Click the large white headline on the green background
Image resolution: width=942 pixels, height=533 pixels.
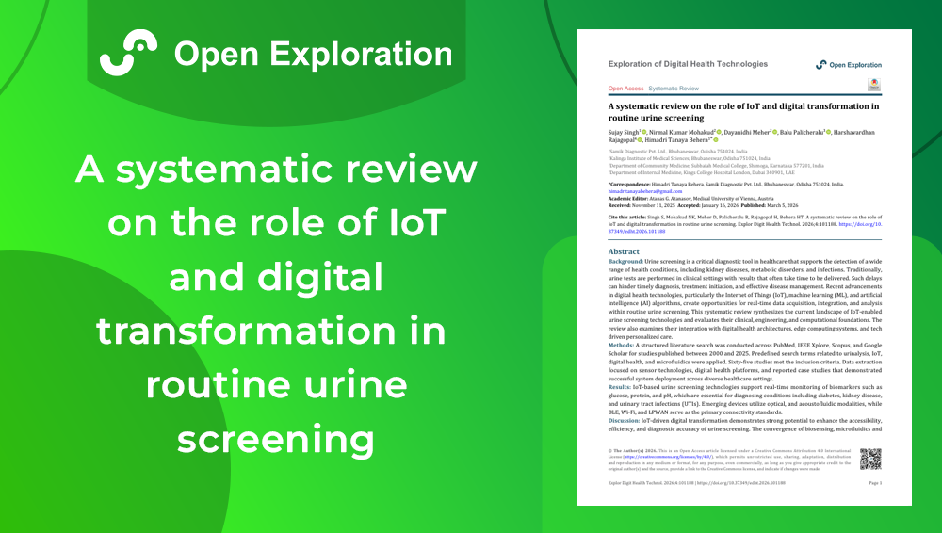276,304
